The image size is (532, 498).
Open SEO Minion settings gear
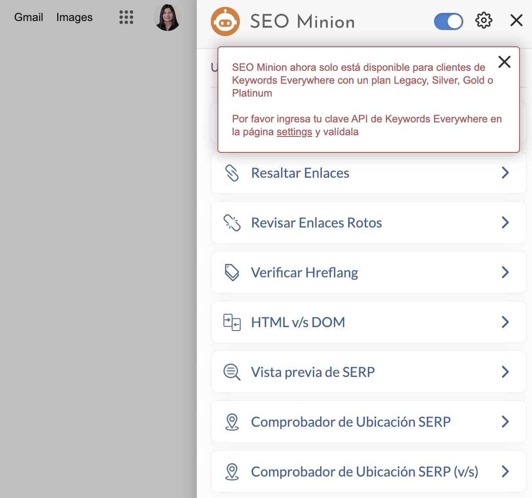tap(483, 20)
